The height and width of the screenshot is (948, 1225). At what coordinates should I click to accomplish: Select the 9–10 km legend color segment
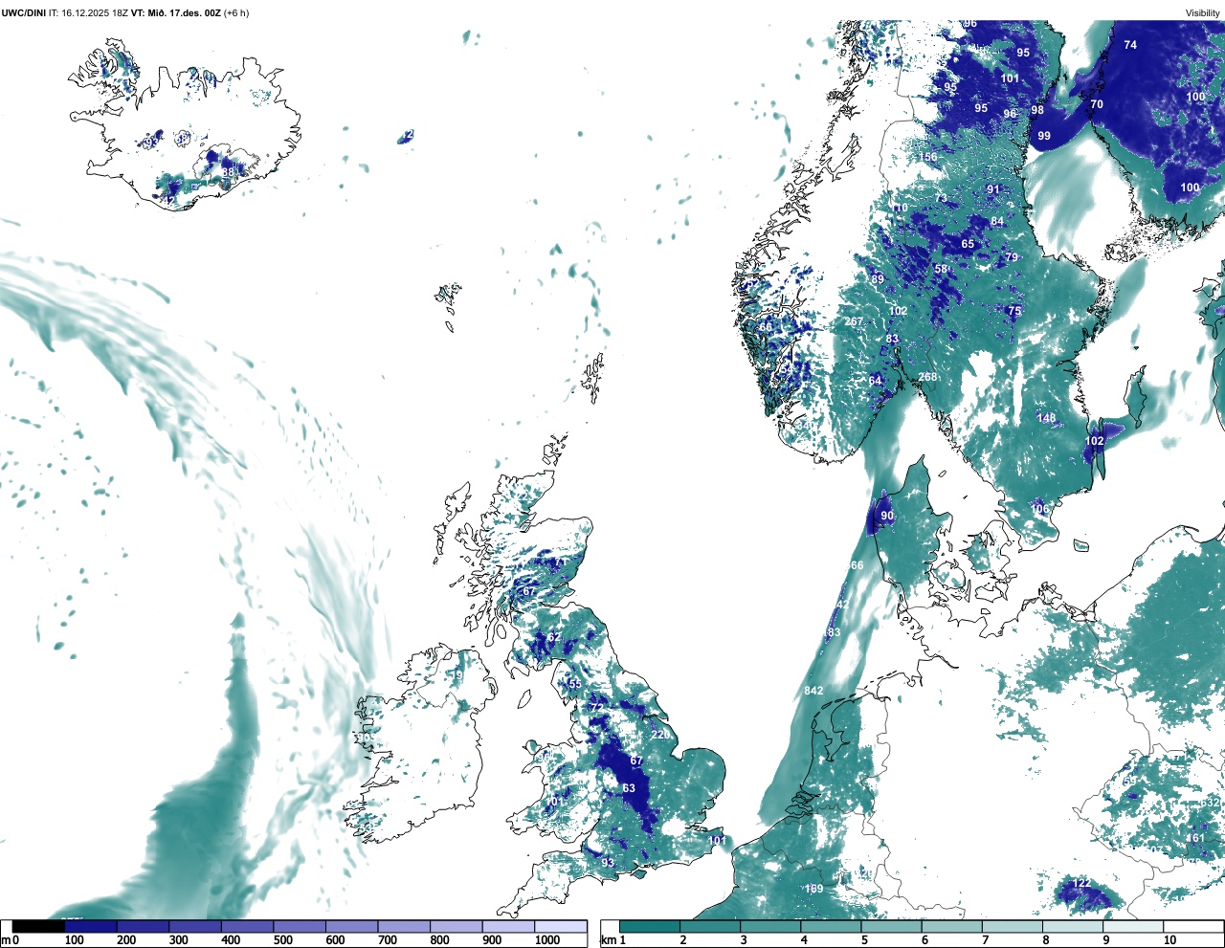coord(1132,926)
